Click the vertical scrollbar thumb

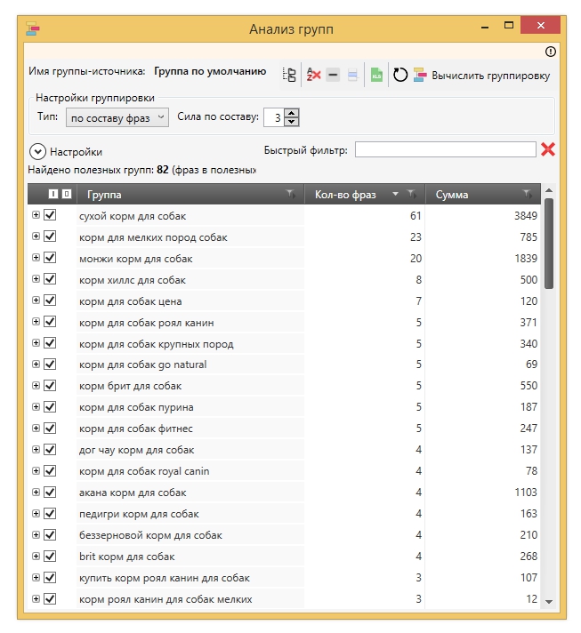click(549, 244)
